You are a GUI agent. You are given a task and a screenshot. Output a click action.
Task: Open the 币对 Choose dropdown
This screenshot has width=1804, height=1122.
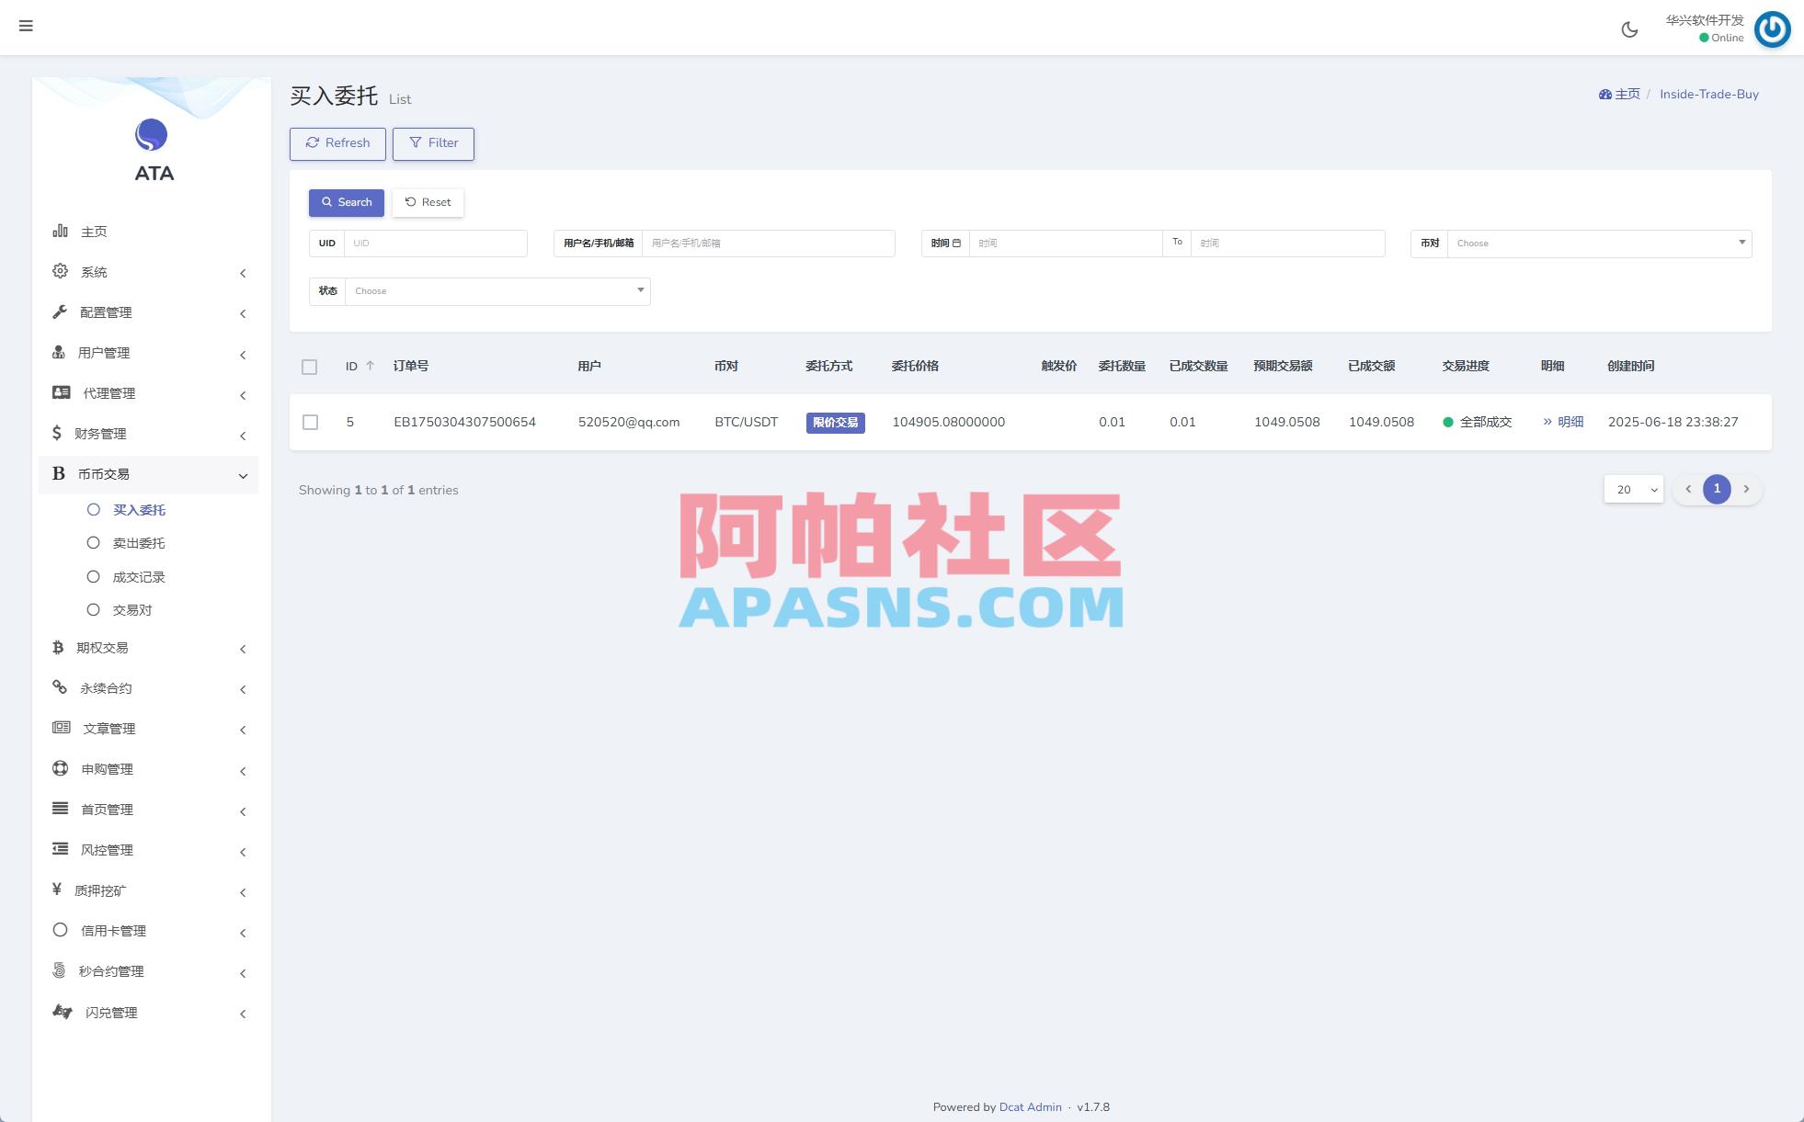(x=1598, y=243)
